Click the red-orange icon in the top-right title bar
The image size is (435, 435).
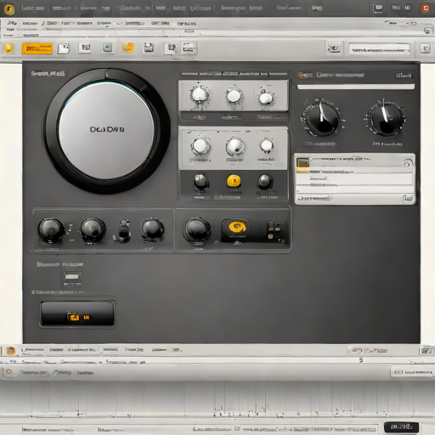[x=426, y=8]
